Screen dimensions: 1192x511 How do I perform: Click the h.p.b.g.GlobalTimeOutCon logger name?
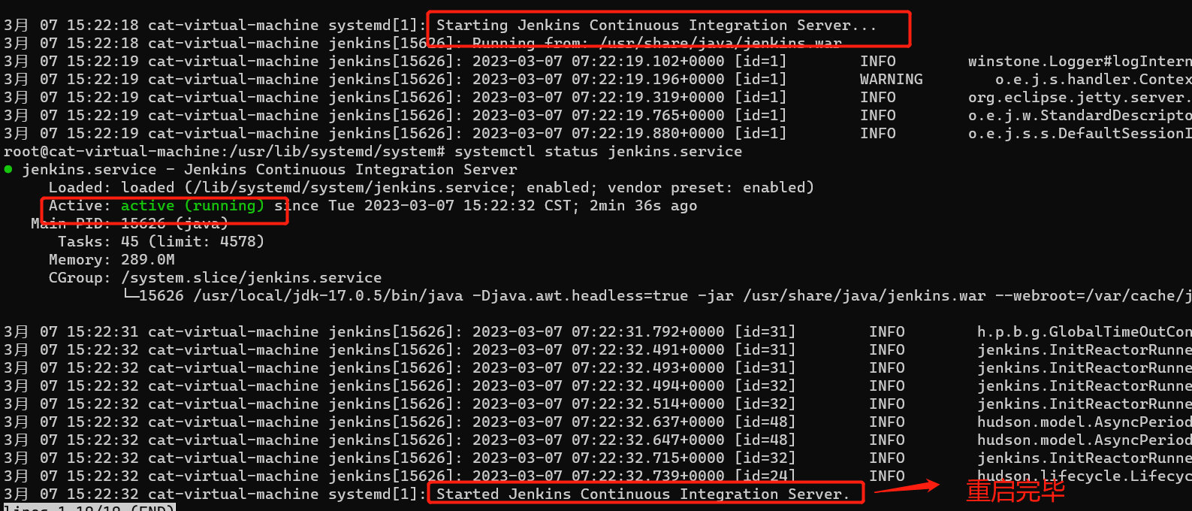click(x=1084, y=332)
